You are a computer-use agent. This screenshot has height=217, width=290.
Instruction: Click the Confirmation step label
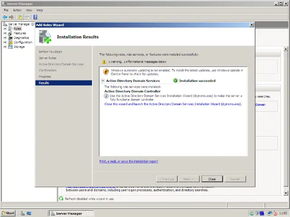[48, 71]
